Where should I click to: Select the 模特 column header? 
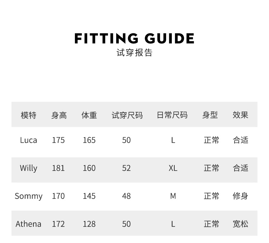pos(29,115)
